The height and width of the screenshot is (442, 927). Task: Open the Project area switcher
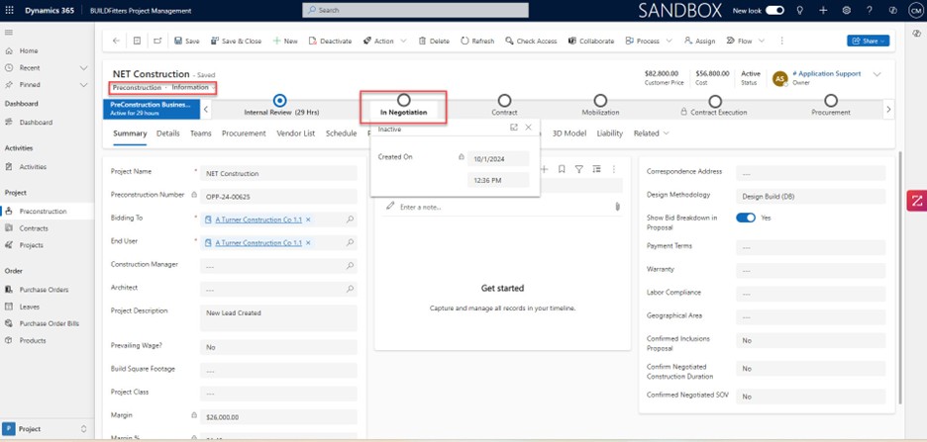point(47,429)
